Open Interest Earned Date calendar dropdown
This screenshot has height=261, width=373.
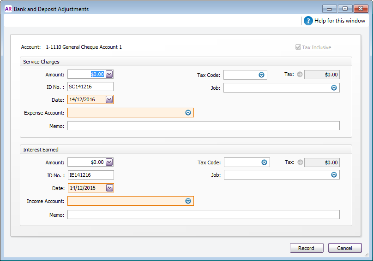pos(110,188)
